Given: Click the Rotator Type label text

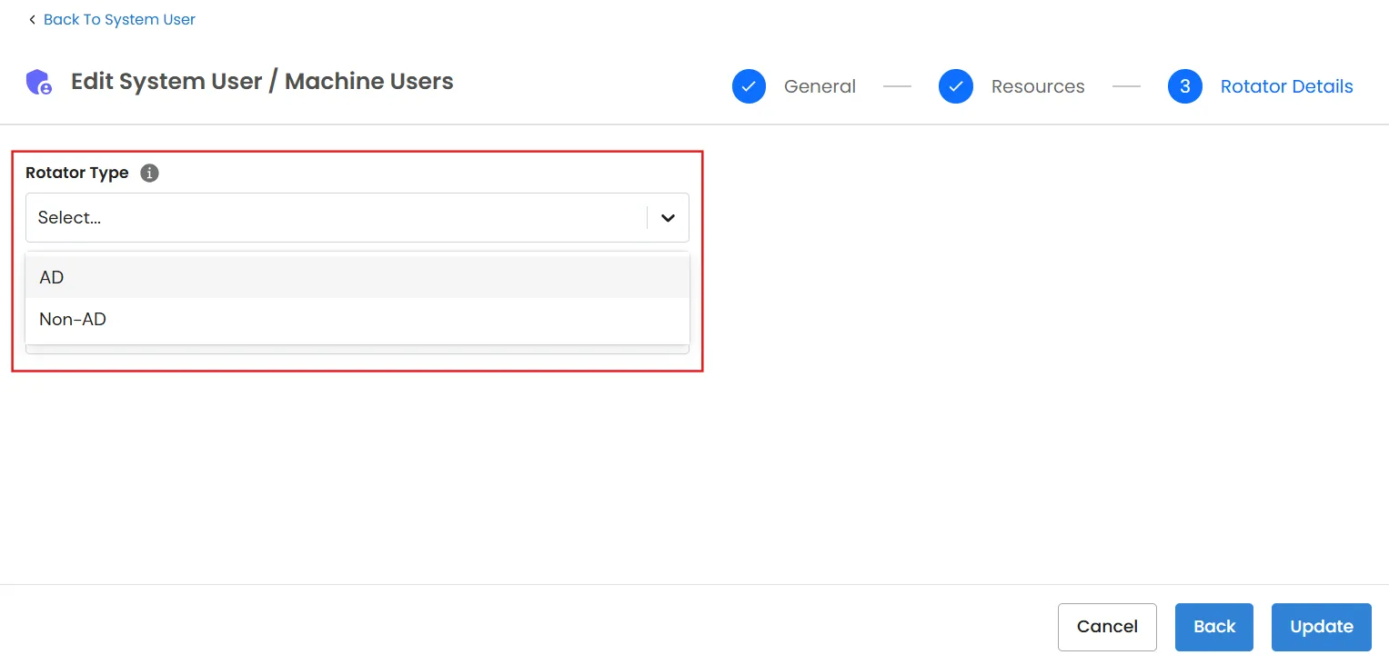Looking at the screenshot, I should [x=77, y=173].
